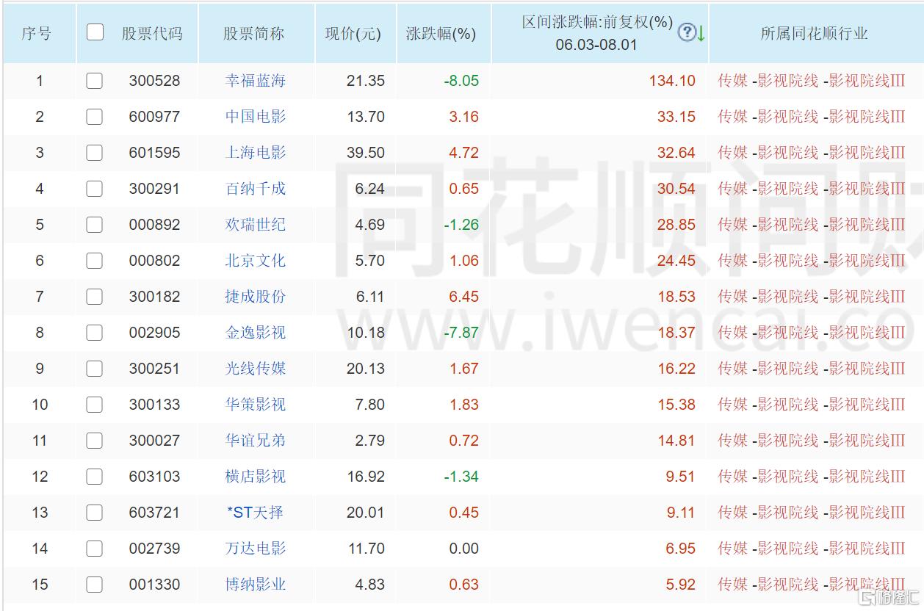Select the checkbox for 001330 博纳影业
The width and height of the screenshot is (924, 611).
tap(94, 585)
